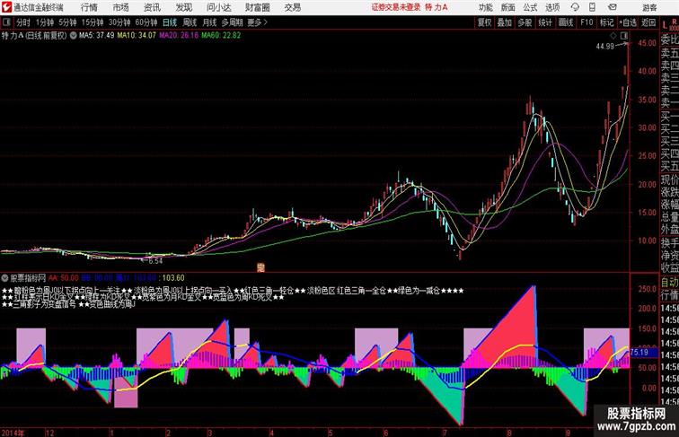Click the 叠加 toolbar button
This screenshot has height=437, width=679.
505,22
